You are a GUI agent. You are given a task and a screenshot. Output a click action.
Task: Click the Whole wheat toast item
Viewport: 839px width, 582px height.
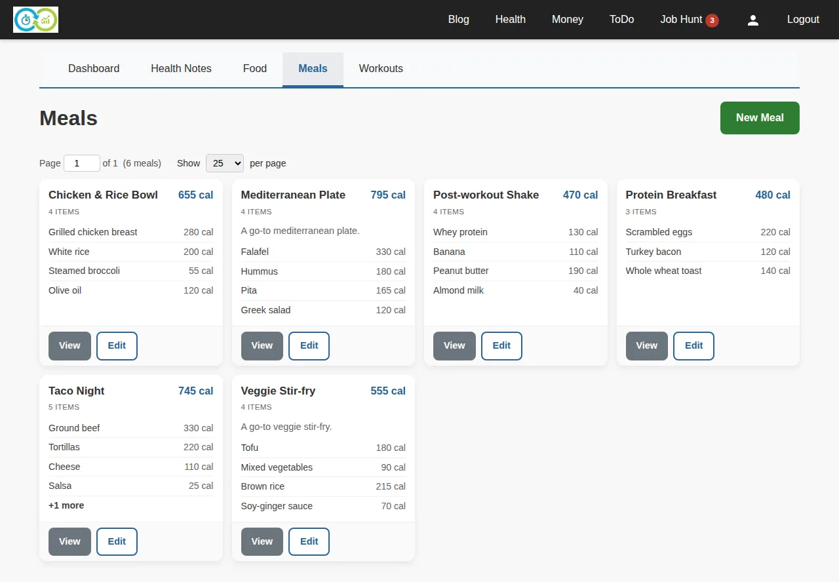[x=708, y=271]
